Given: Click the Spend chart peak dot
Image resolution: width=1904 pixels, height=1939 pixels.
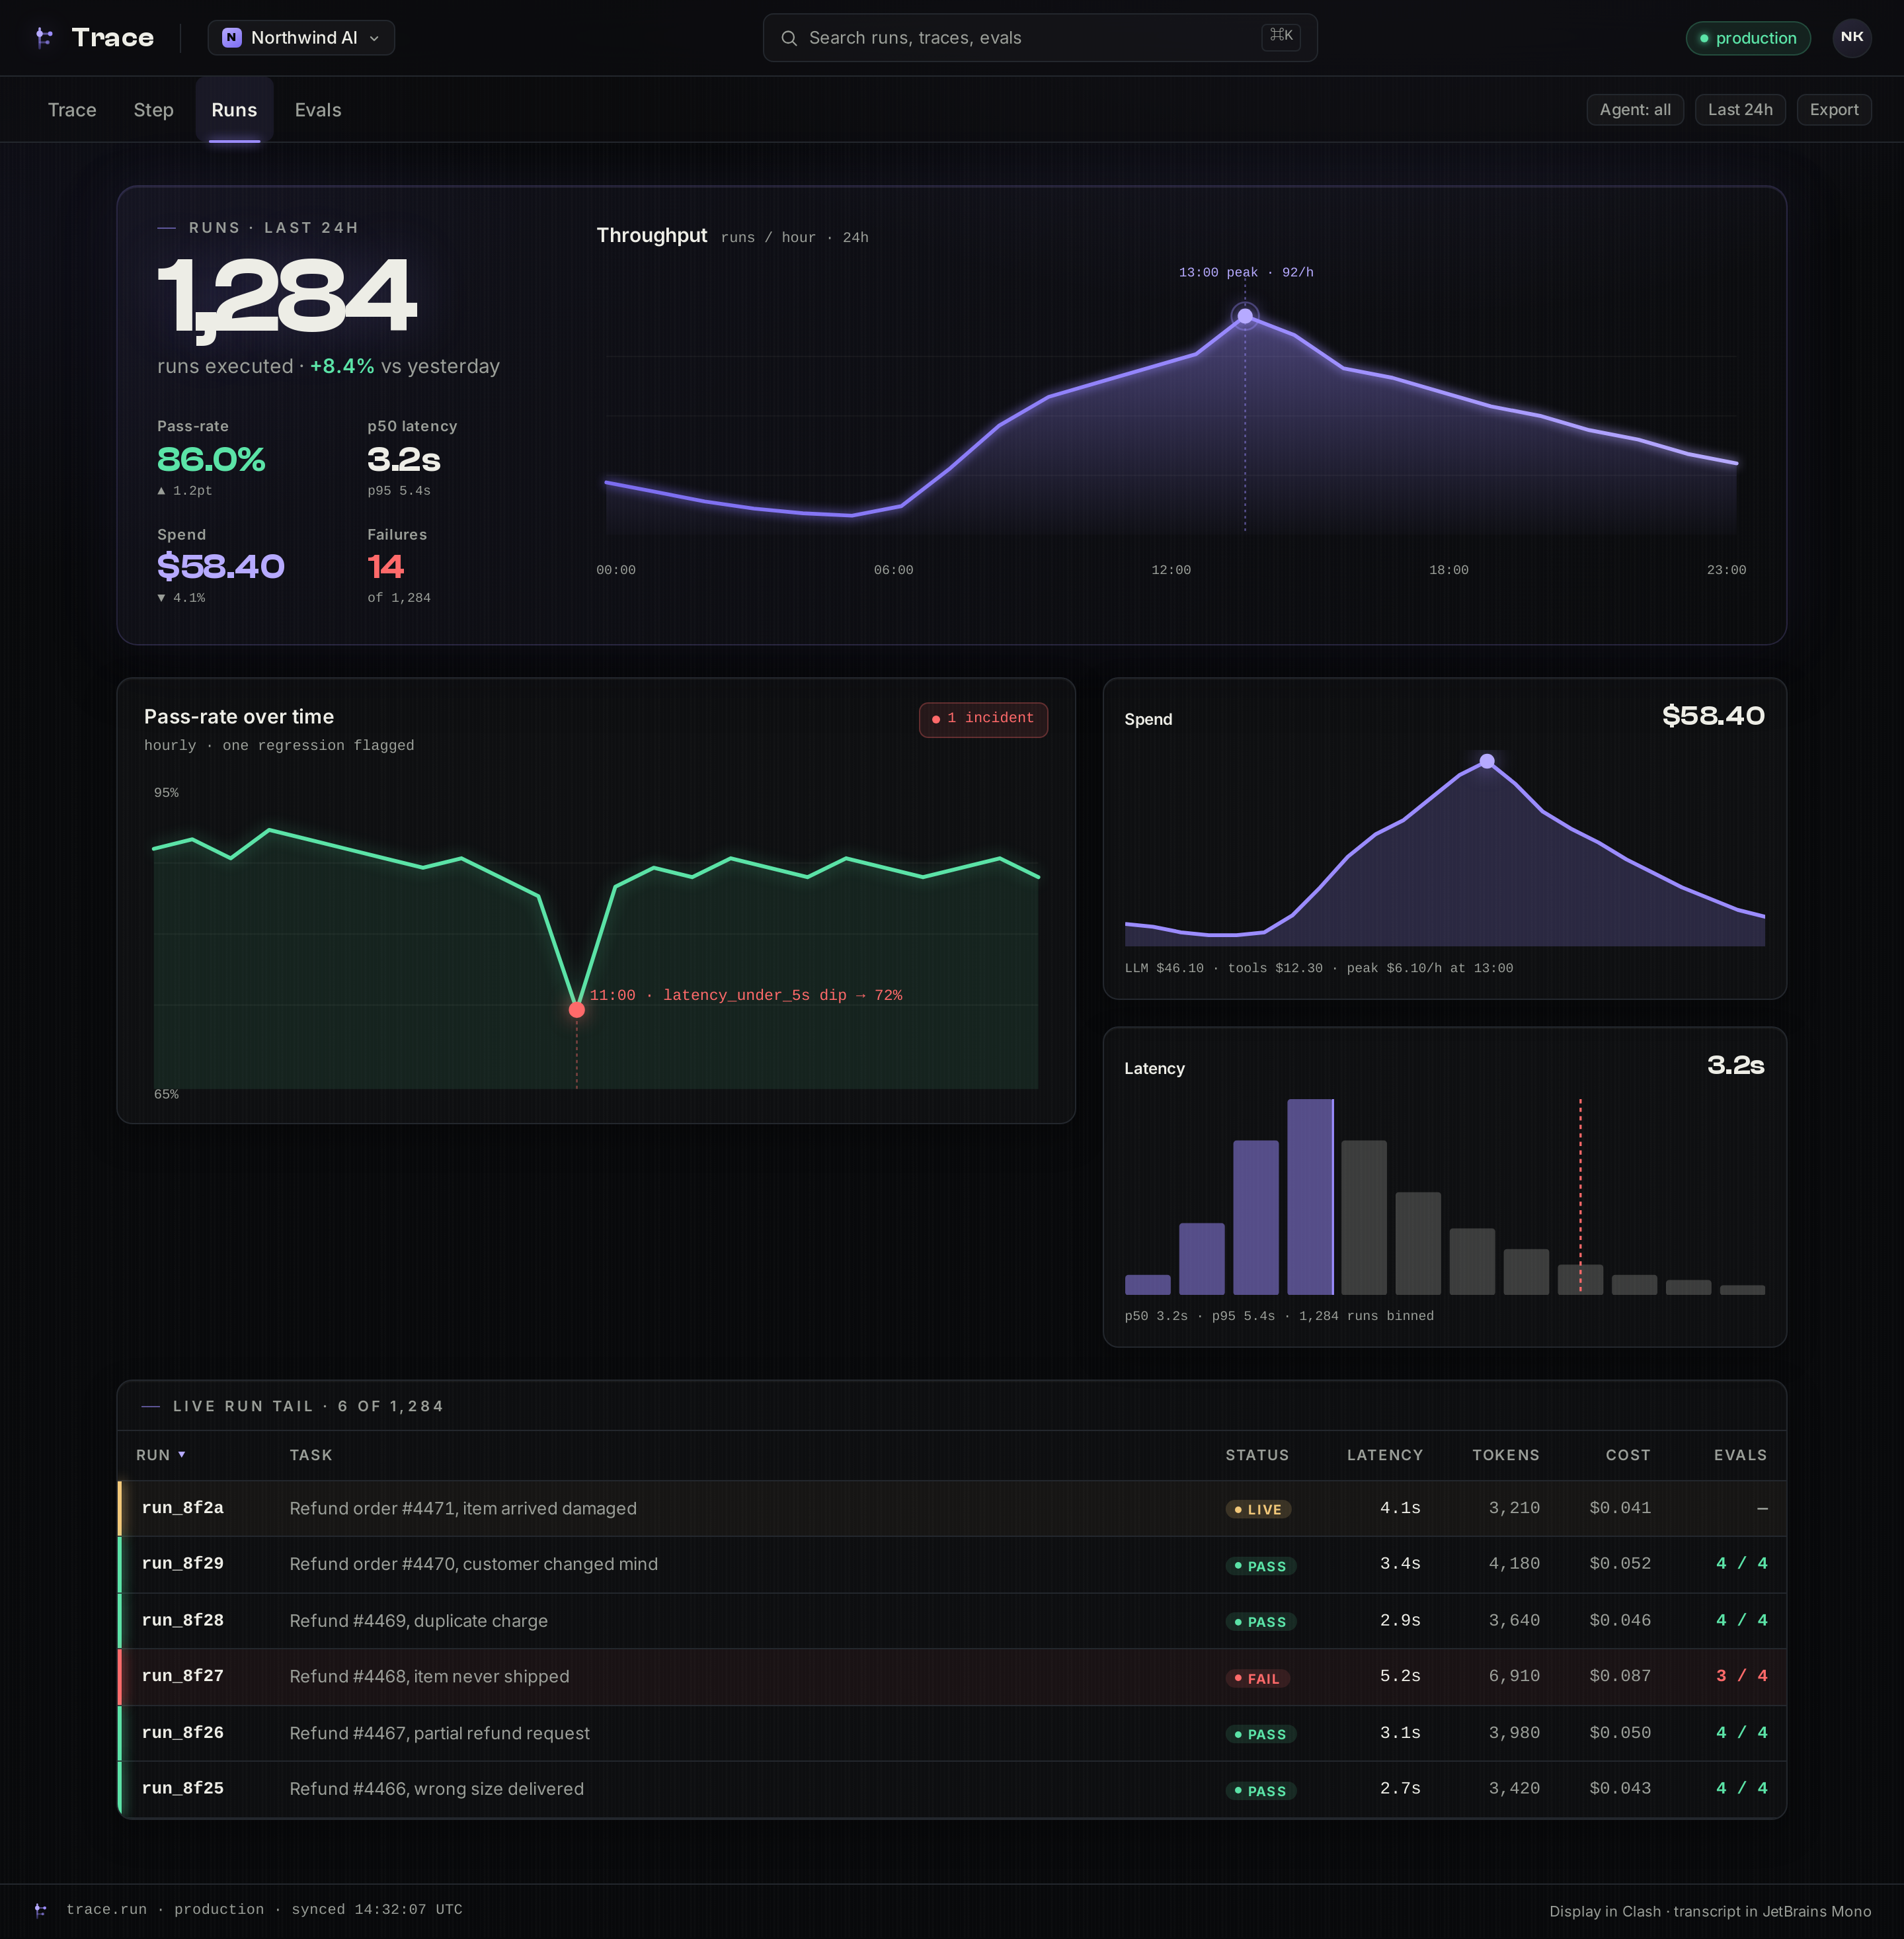Looking at the screenshot, I should coord(1487,761).
